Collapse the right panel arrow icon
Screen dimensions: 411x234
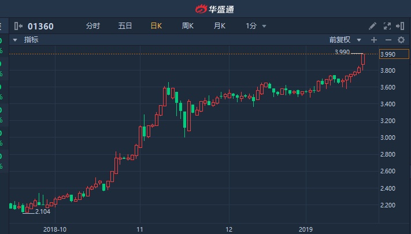(400, 26)
